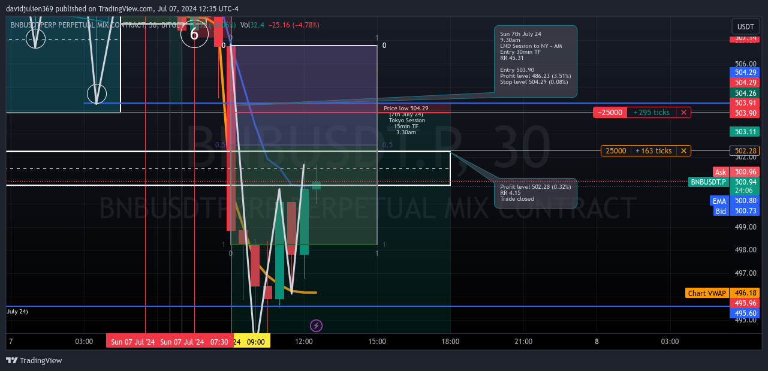This screenshot has width=768, height=371.
Task: Click the Vol 32.4 volume readout
Action: pyautogui.click(x=252, y=25)
